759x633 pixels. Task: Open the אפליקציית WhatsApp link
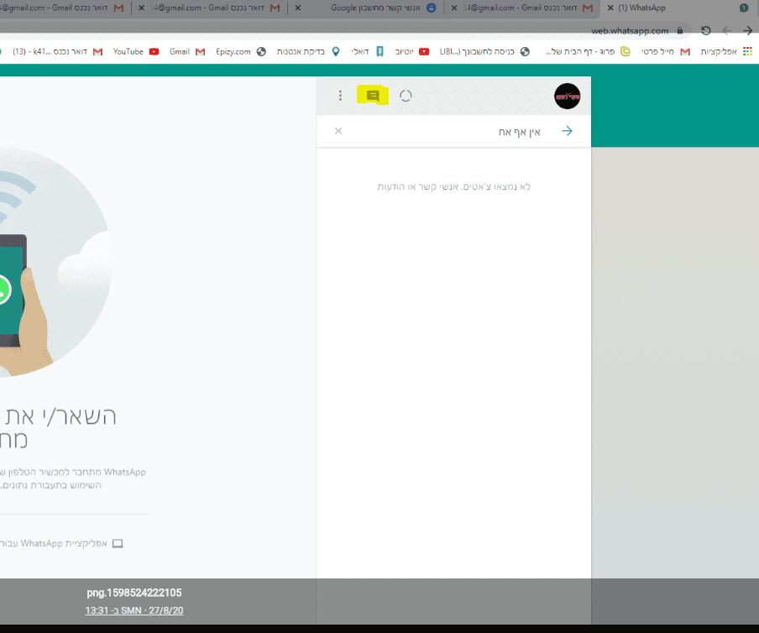54,543
